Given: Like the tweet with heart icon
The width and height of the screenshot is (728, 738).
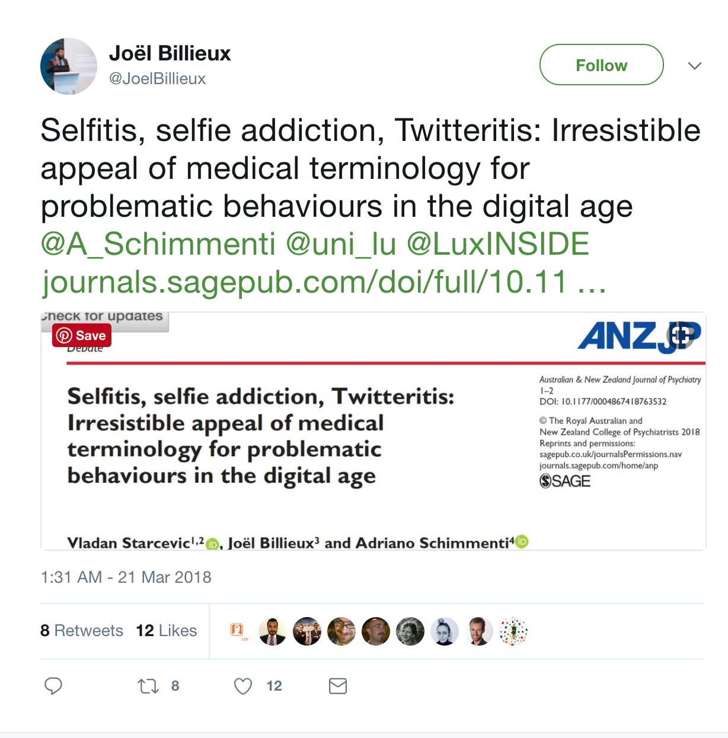Looking at the screenshot, I should click(243, 686).
